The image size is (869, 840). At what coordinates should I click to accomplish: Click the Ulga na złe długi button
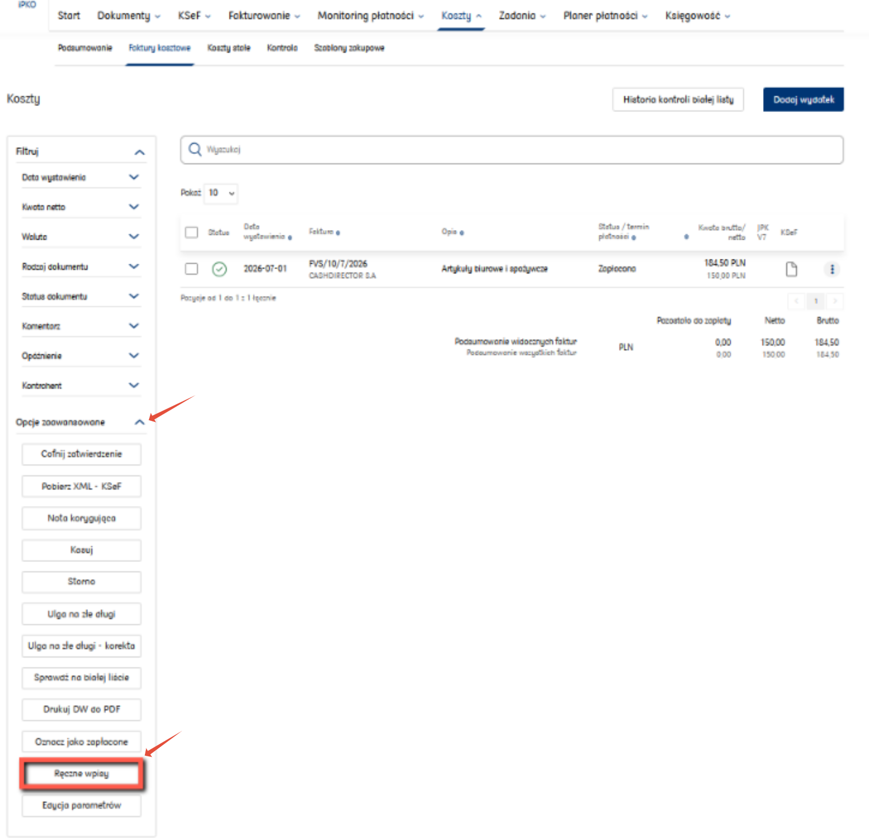[x=81, y=614]
